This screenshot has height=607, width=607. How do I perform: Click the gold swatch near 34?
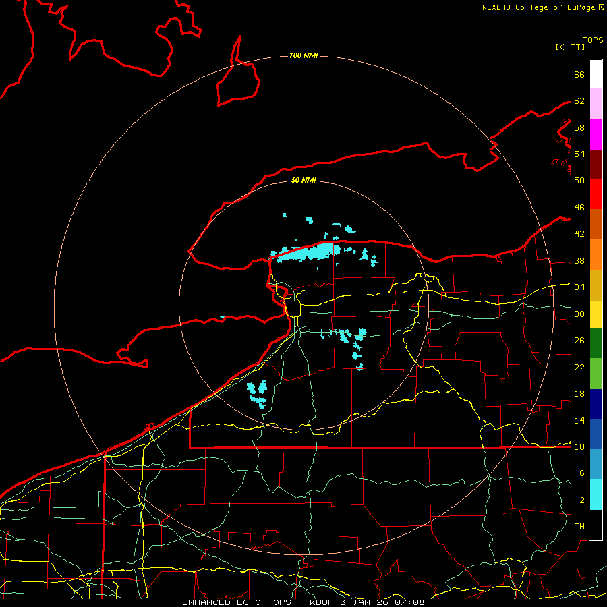pyautogui.click(x=596, y=285)
